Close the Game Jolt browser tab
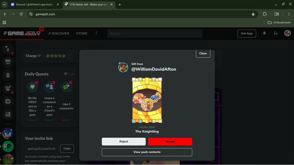This screenshot has width=294, height=165. tap(112, 5)
